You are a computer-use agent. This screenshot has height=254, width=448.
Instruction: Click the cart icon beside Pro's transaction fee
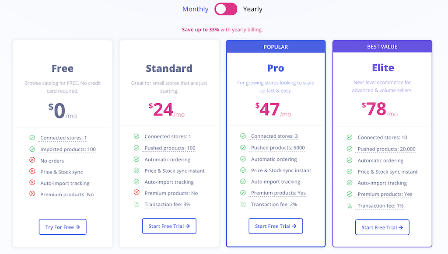tap(244, 204)
